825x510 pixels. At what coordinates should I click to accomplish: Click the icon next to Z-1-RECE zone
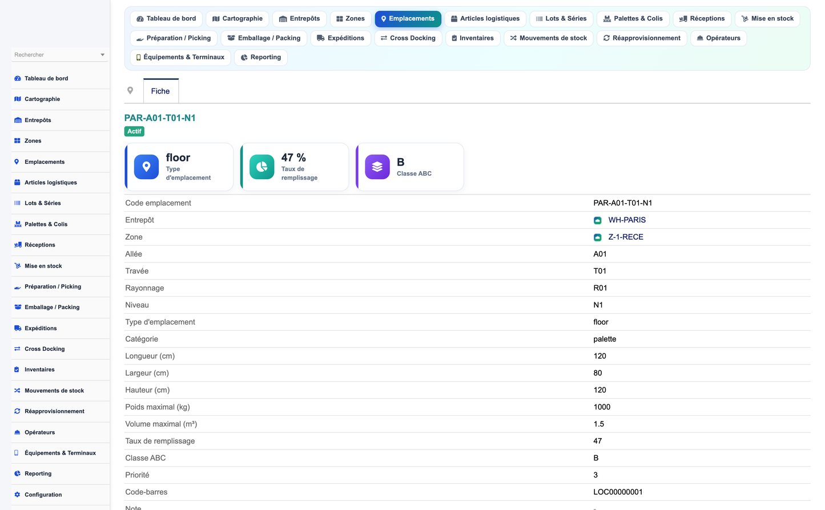click(x=597, y=237)
